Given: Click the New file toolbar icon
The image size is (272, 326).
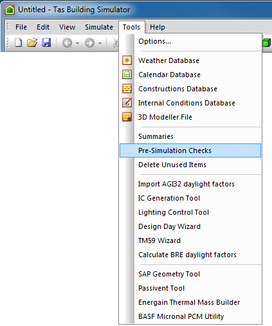Looking at the screenshot, I should (18, 42).
